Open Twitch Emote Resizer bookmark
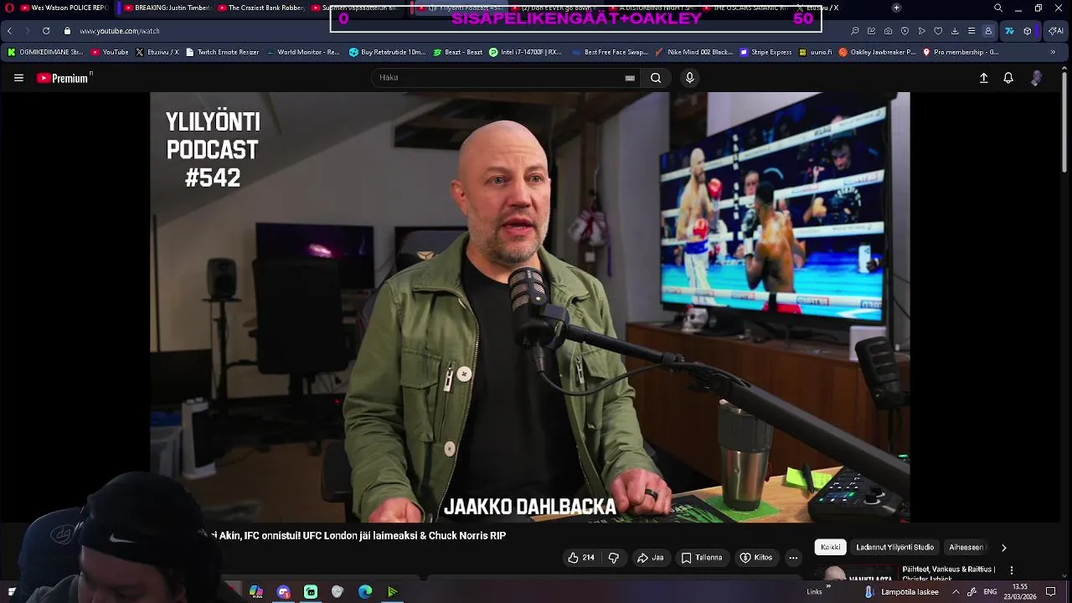 point(223,52)
